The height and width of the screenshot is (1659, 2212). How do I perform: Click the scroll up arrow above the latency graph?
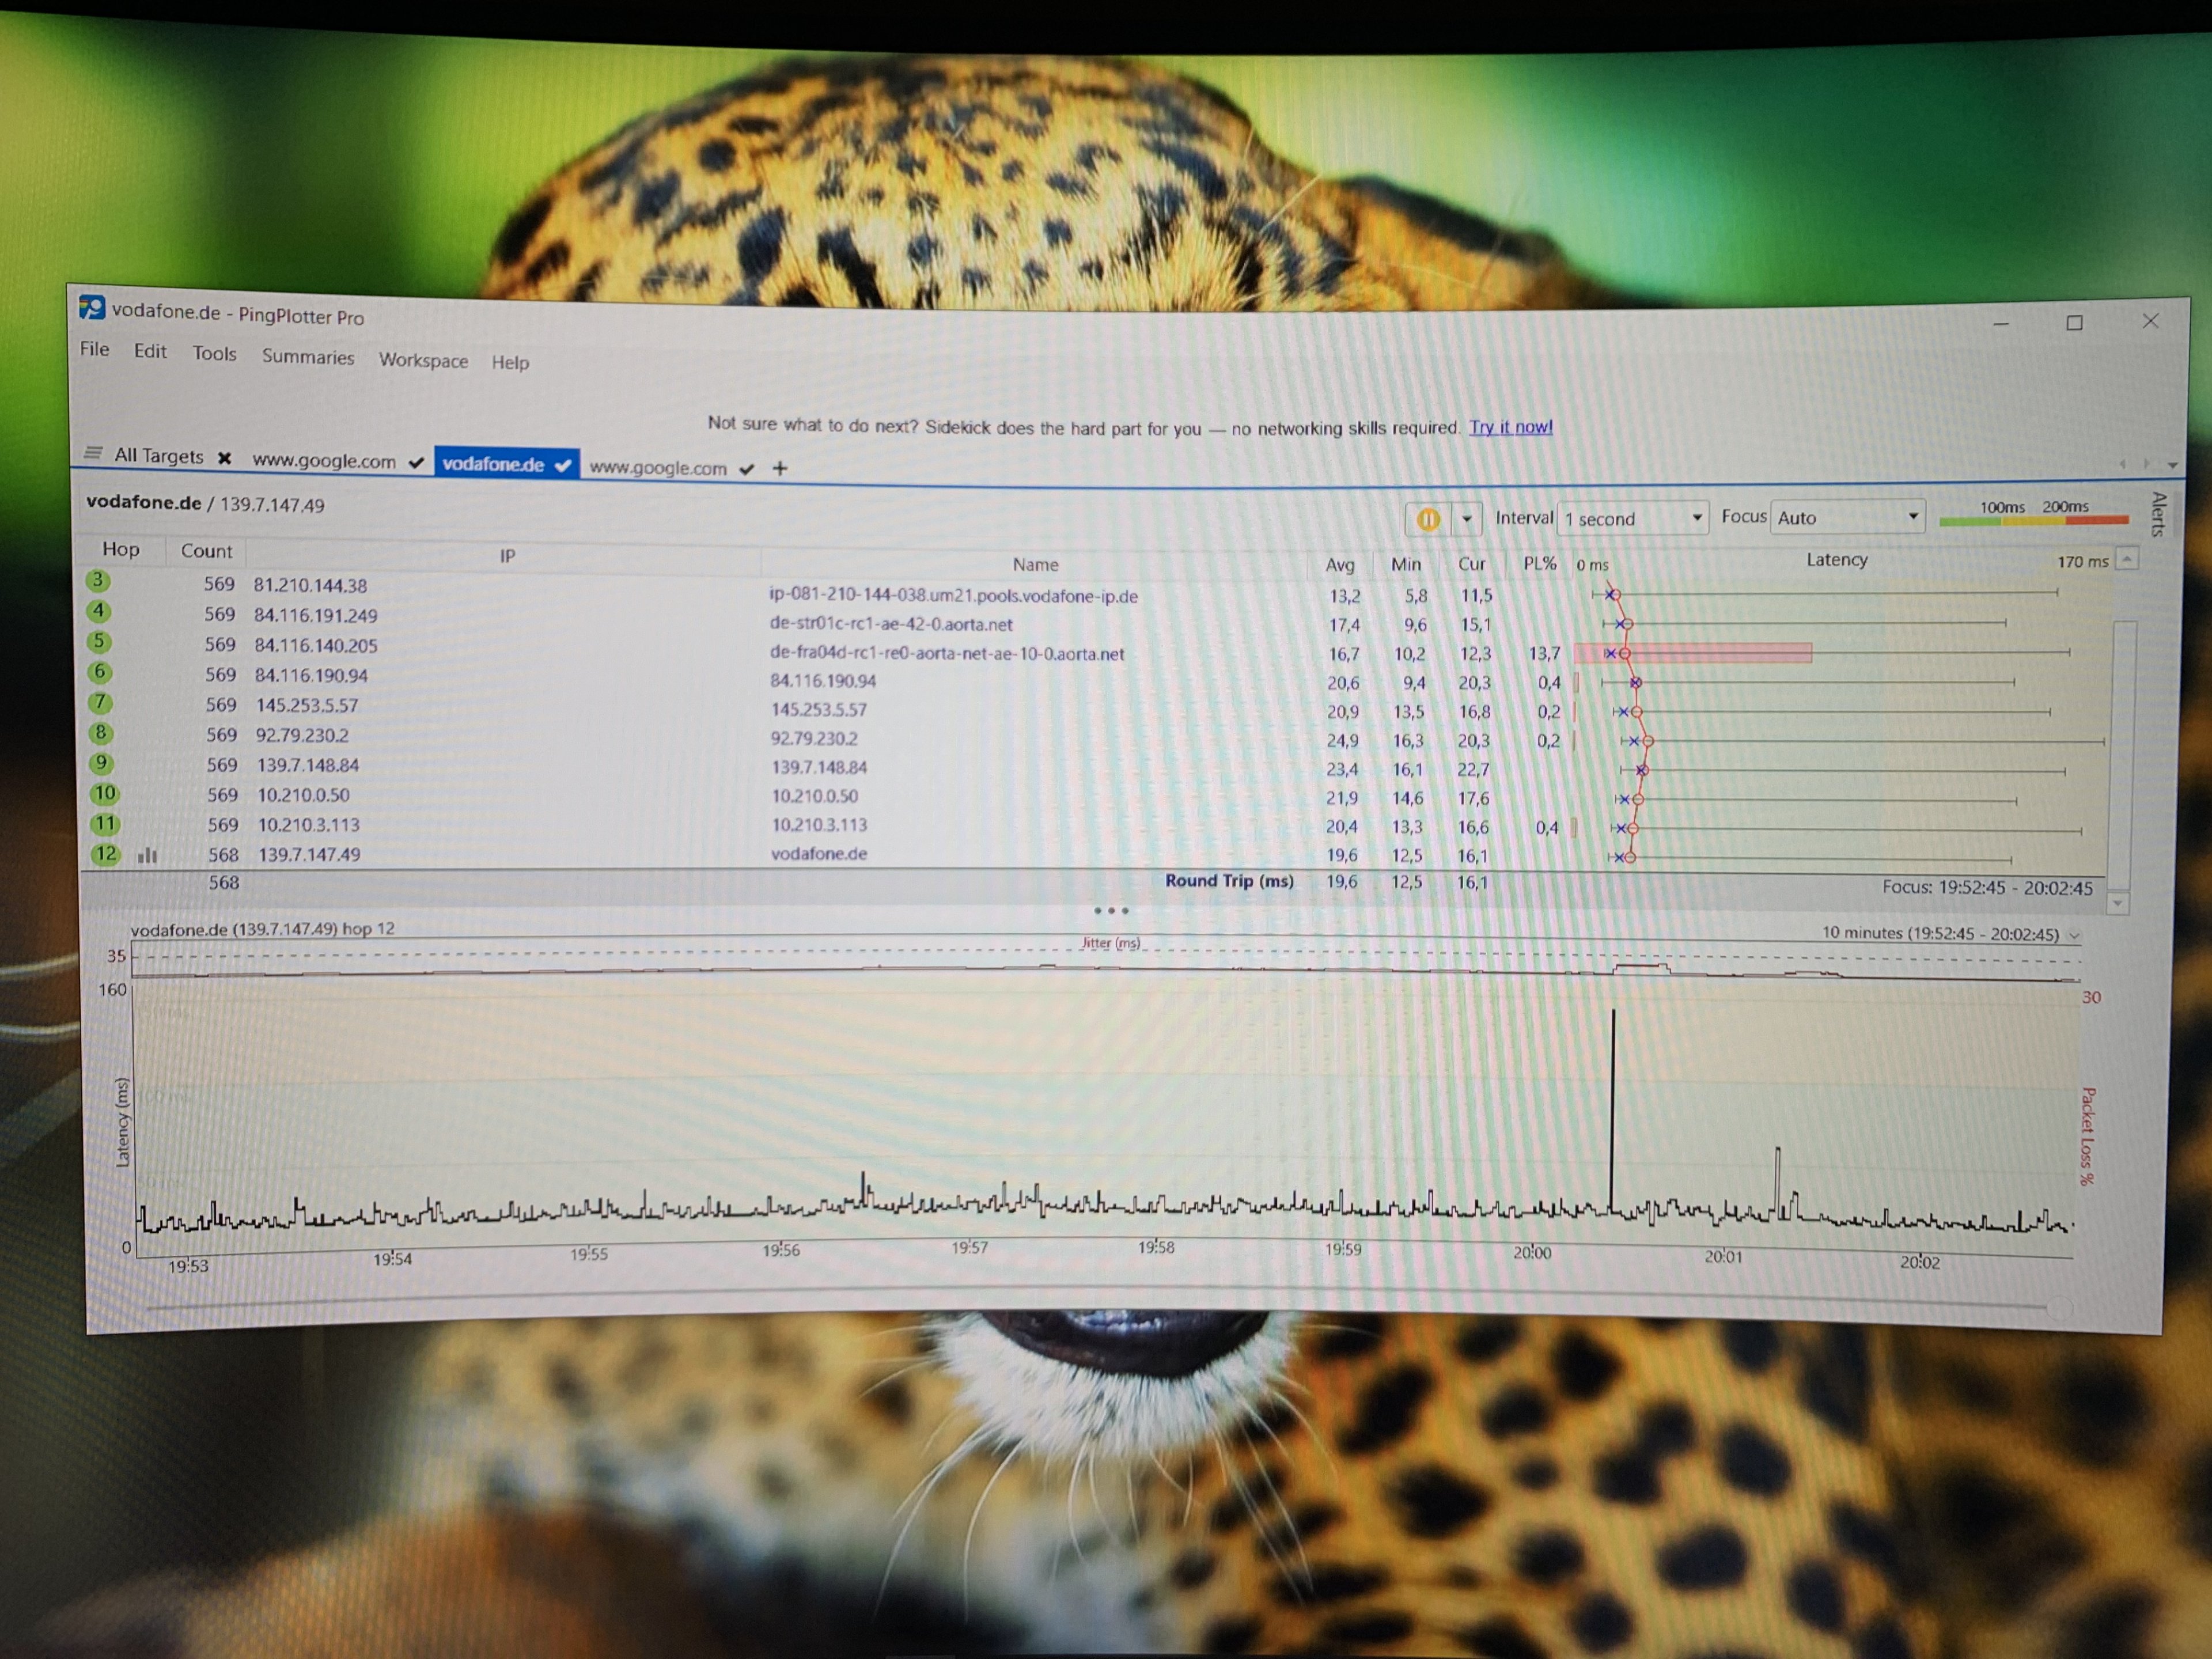point(2128,559)
